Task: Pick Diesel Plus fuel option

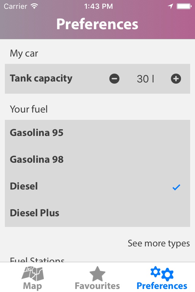Action: [35, 213]
